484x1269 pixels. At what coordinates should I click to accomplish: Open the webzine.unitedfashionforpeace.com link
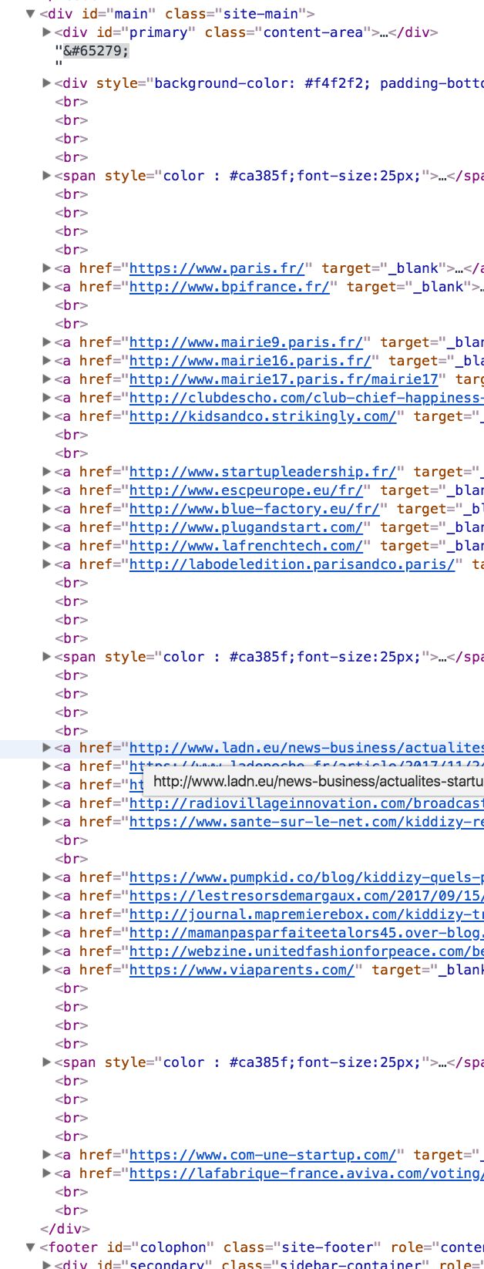click(x=307, y=951)
